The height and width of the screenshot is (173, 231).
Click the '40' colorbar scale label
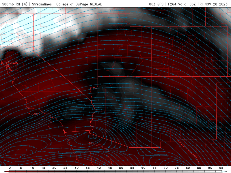99,168
